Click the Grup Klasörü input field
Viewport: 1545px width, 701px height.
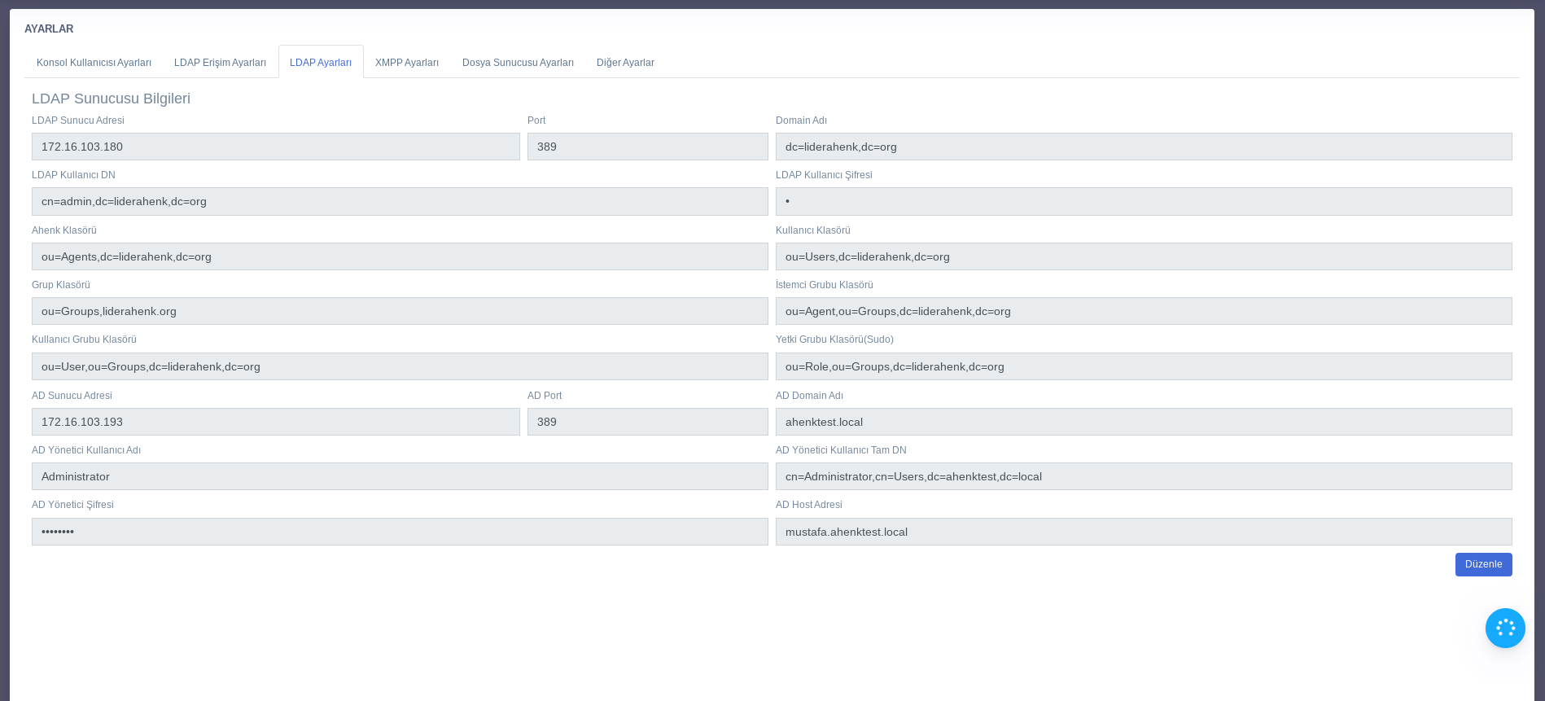coord(399,311)
